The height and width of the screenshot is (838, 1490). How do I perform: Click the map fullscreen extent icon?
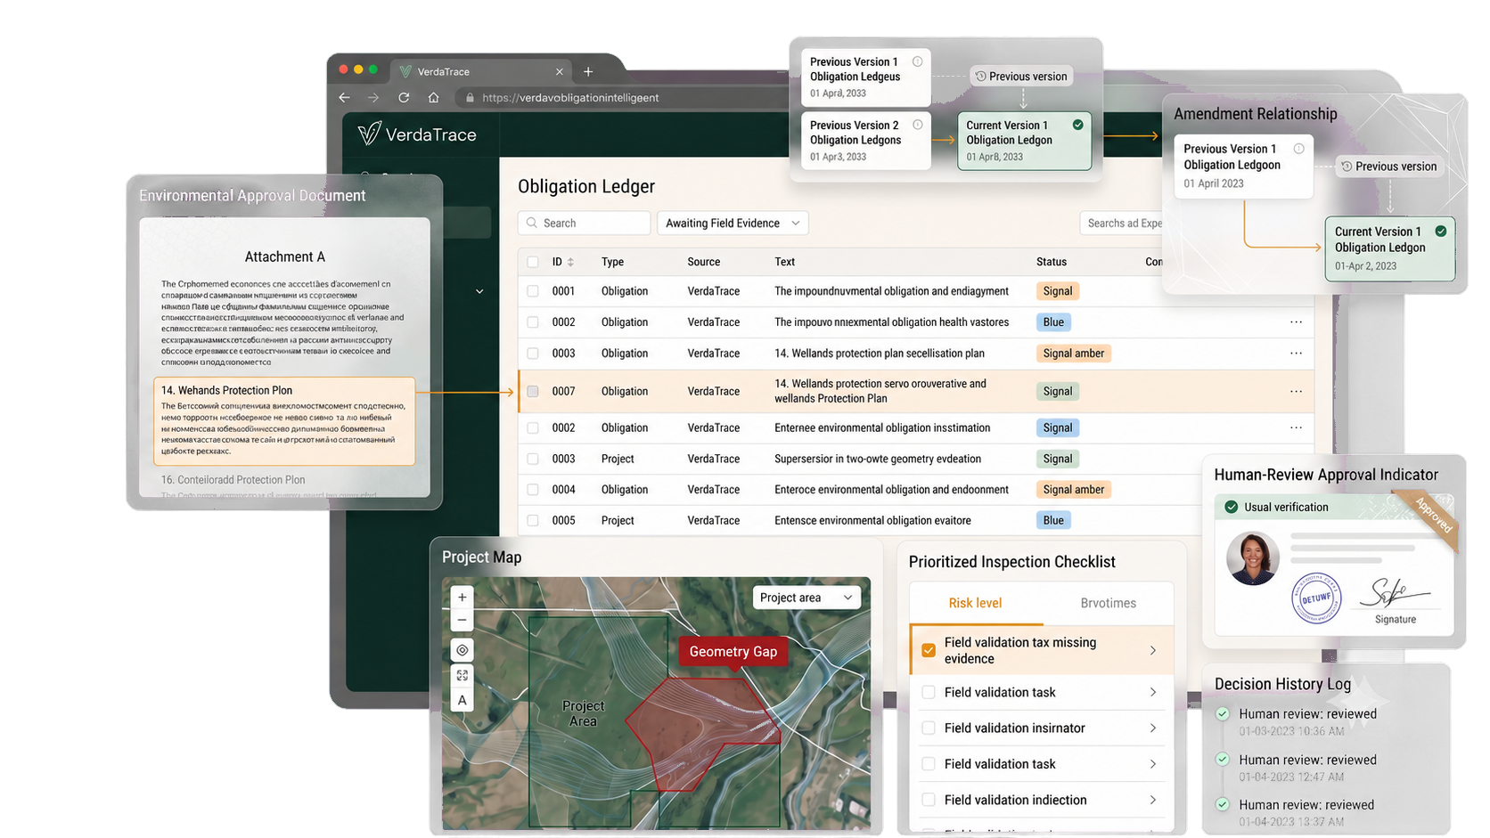tap(462, 675)
